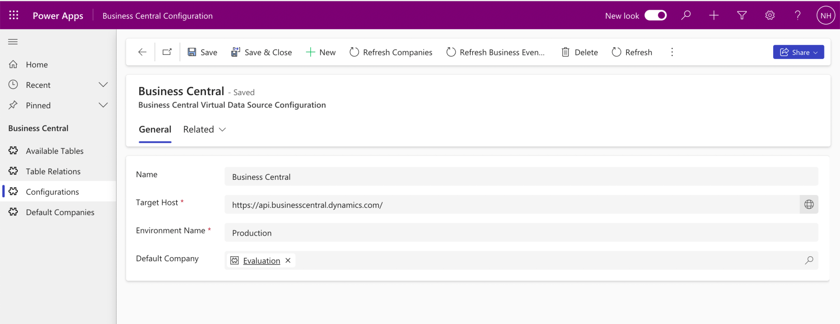This screenshot has height=324, width=840.
Task: Open the Share button dropdown
Action: point(798,52)
